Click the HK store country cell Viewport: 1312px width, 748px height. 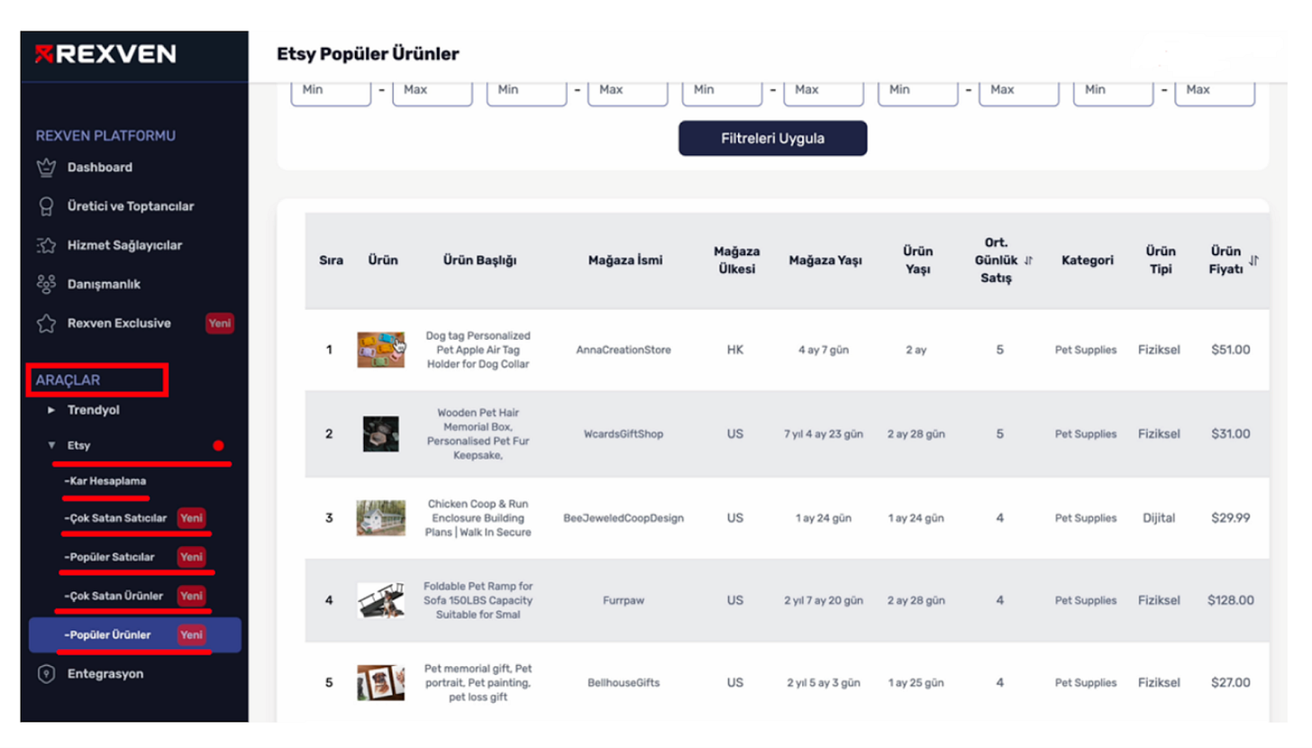(x=735, y=350)
